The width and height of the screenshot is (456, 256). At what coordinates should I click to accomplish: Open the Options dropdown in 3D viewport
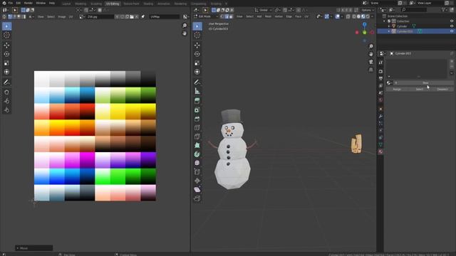click(x=368, y=10)
